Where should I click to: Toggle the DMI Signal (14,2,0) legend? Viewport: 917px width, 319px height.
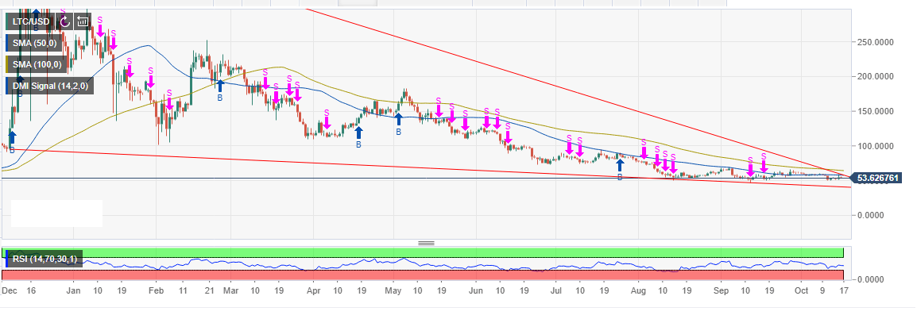pos(49,85)
